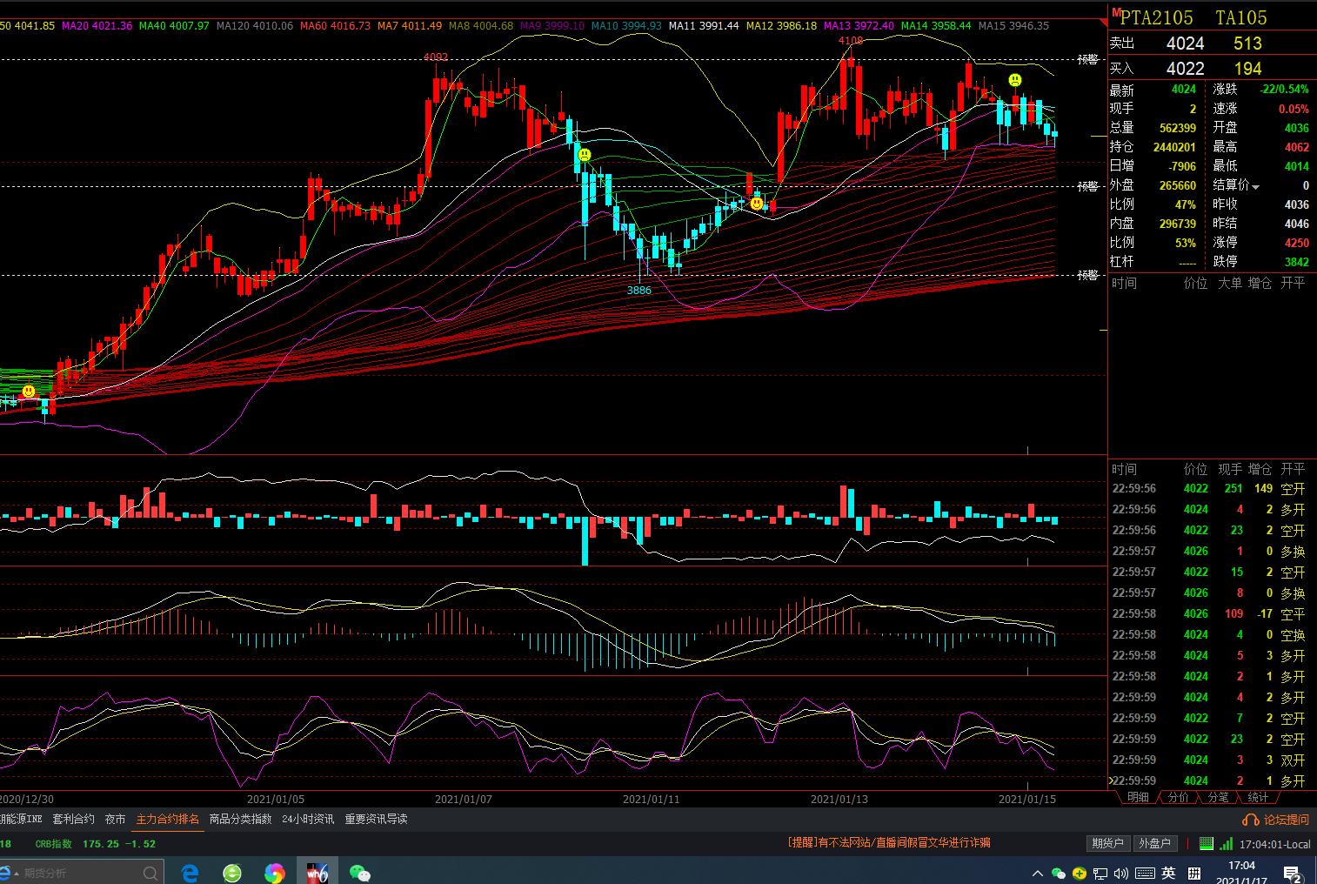This screenshot has width=1317, height=884.
Task: Click the 论坛提问 forum link
Action: click(1286, 820)
